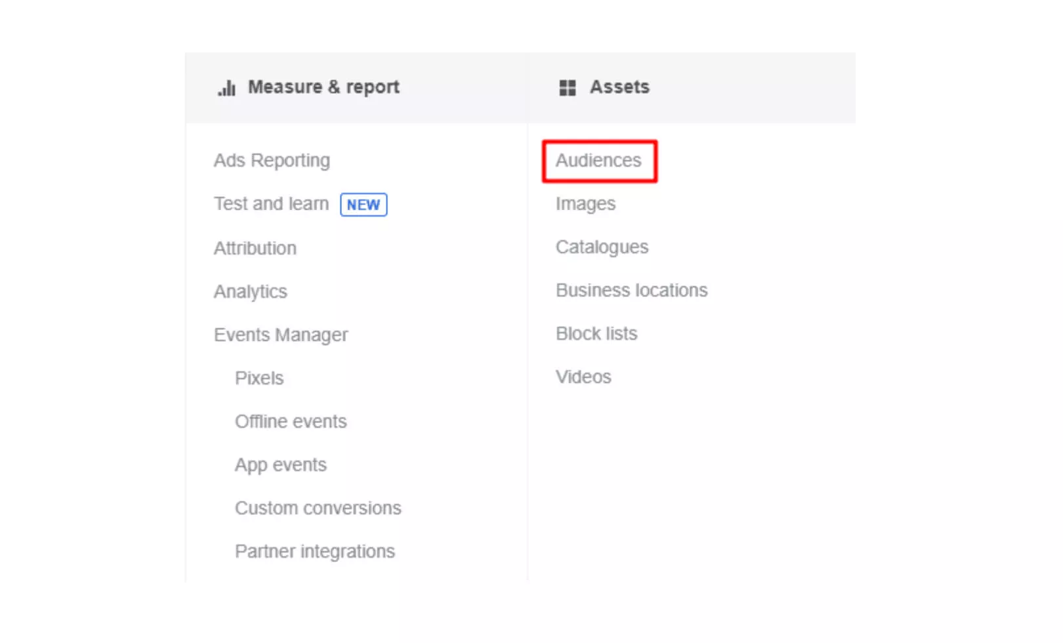Go to Analytics
The image size is (1063, 643).
click(251, 291)
